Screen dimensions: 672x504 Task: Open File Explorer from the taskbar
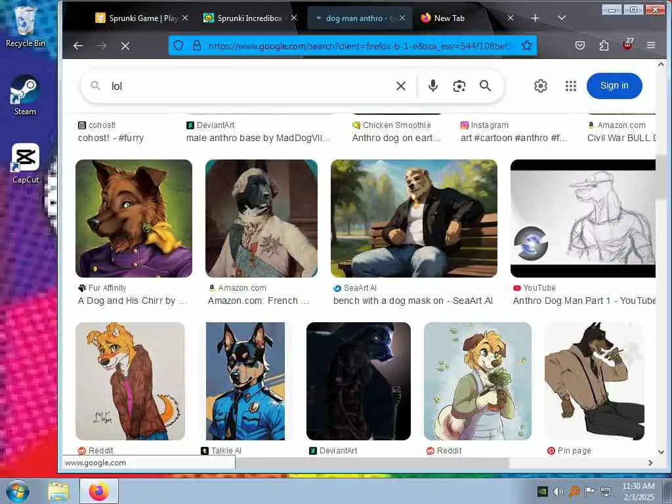coord(58,492)
